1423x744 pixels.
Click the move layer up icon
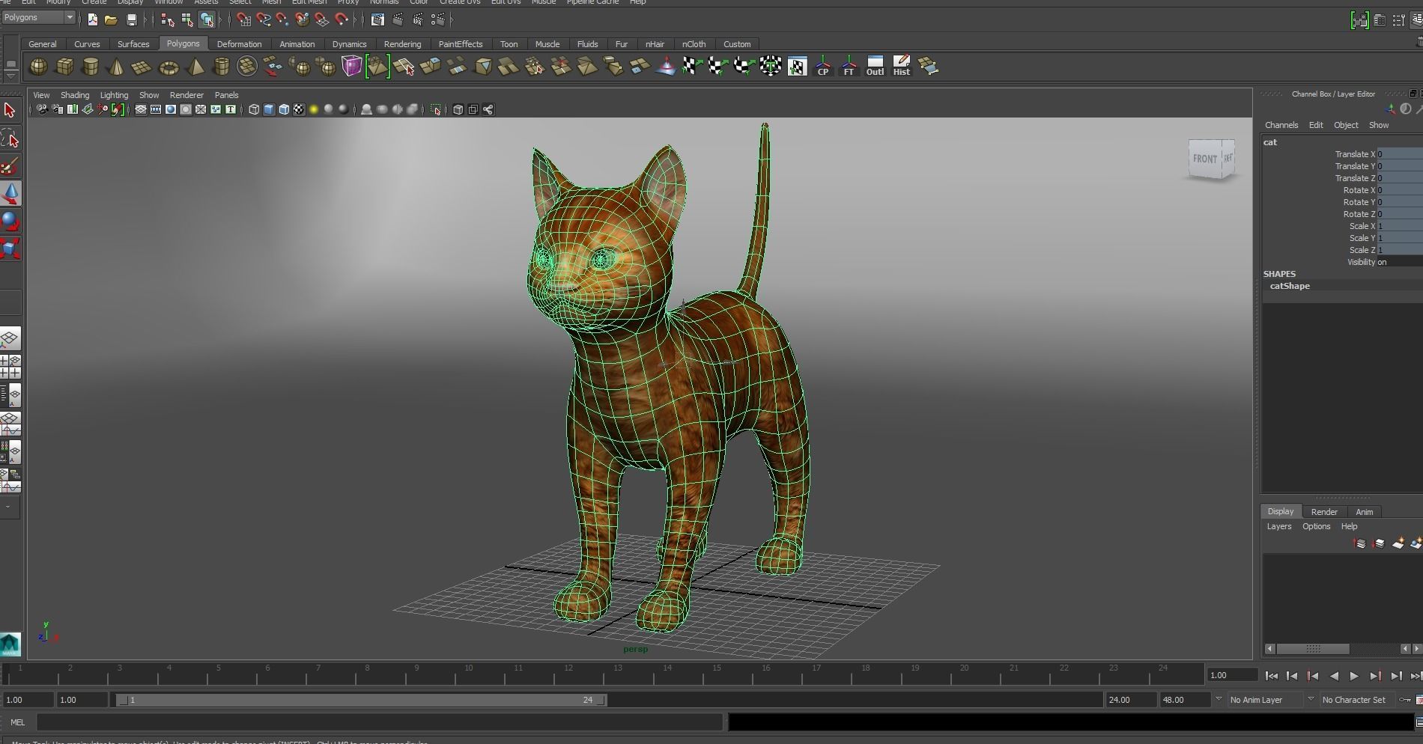[x=1361, y=543]
